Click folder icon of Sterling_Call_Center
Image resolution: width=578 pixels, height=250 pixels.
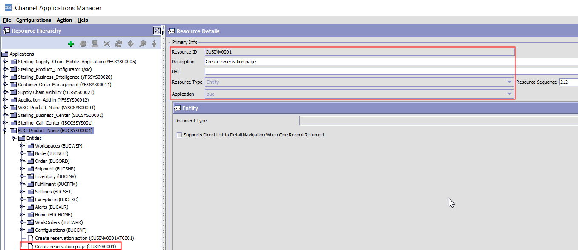tap(13, 123)
